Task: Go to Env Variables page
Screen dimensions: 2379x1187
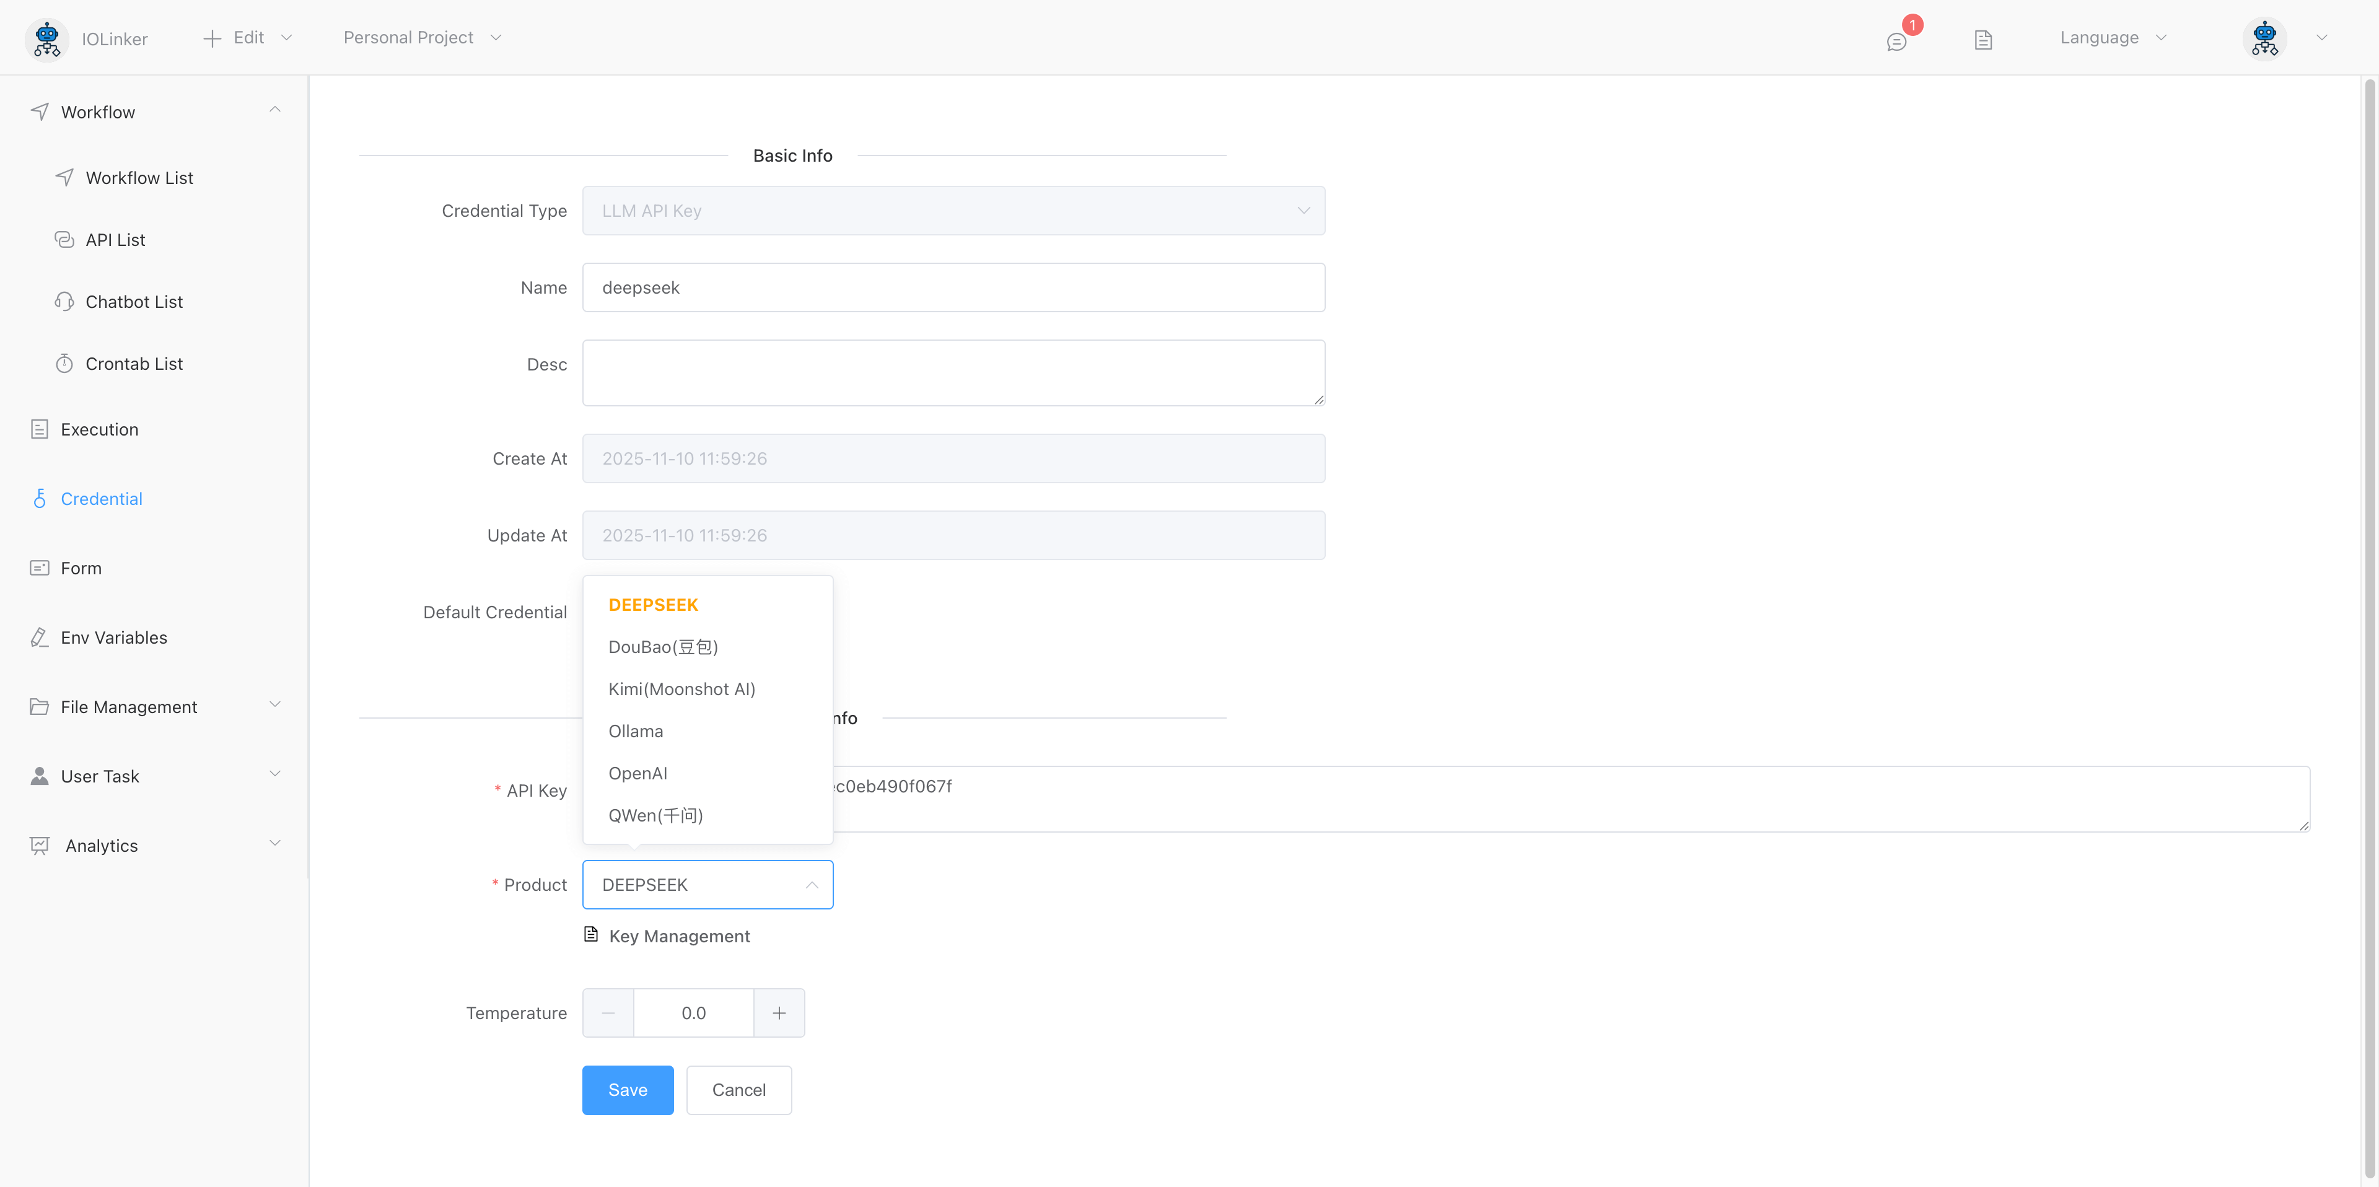Action: [x=113, y=637]
